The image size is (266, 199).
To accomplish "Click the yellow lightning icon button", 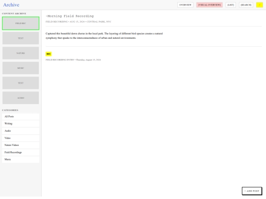I will point(260,5).
